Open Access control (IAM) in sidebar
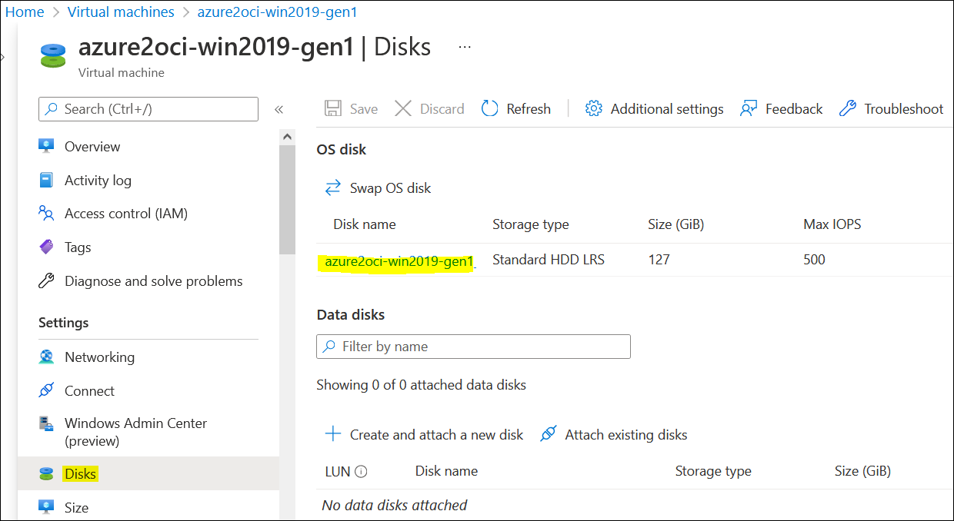The height and width of the screenshot is (521, 954). (x=125, y=214)
